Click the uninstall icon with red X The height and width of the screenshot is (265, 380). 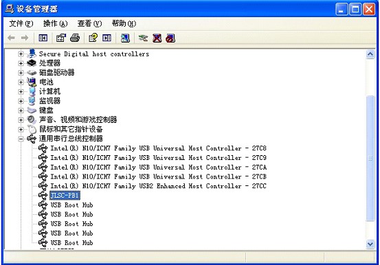point(157,38)
